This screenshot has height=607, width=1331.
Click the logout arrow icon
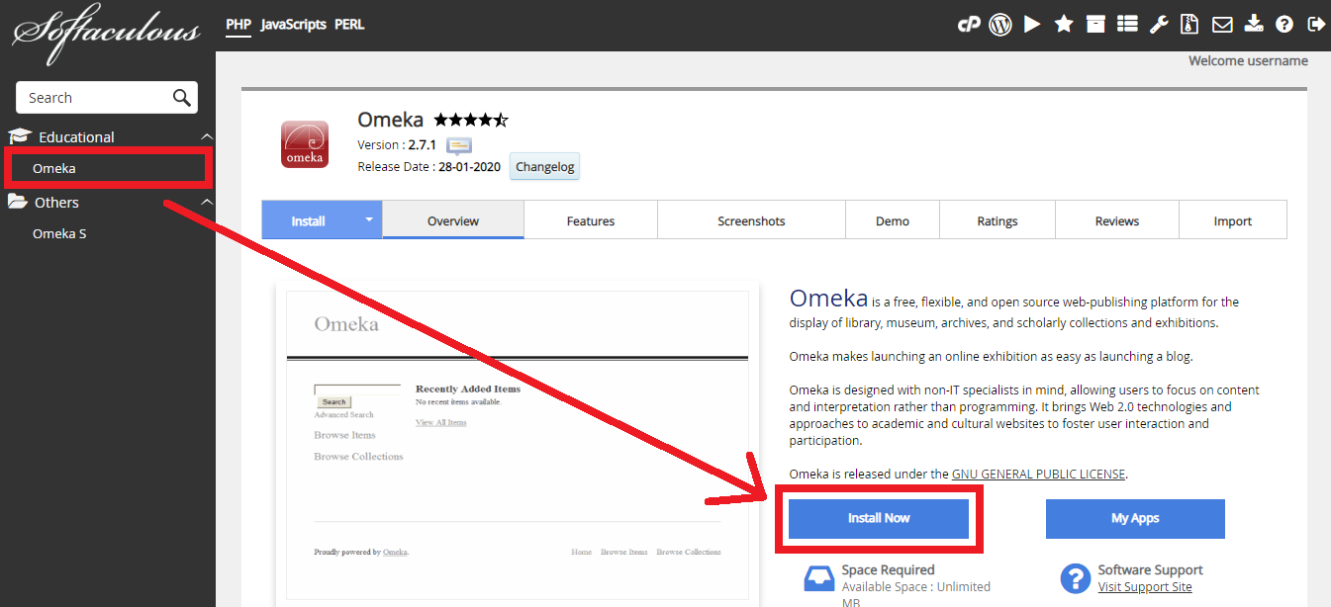tap(1315, 25)
